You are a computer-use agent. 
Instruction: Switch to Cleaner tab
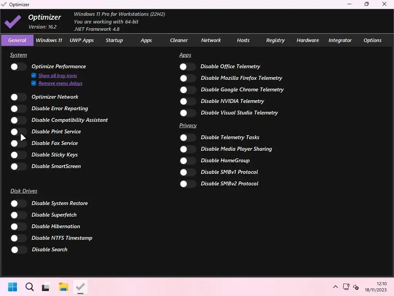pyautogui.click(x=179, y=40)
